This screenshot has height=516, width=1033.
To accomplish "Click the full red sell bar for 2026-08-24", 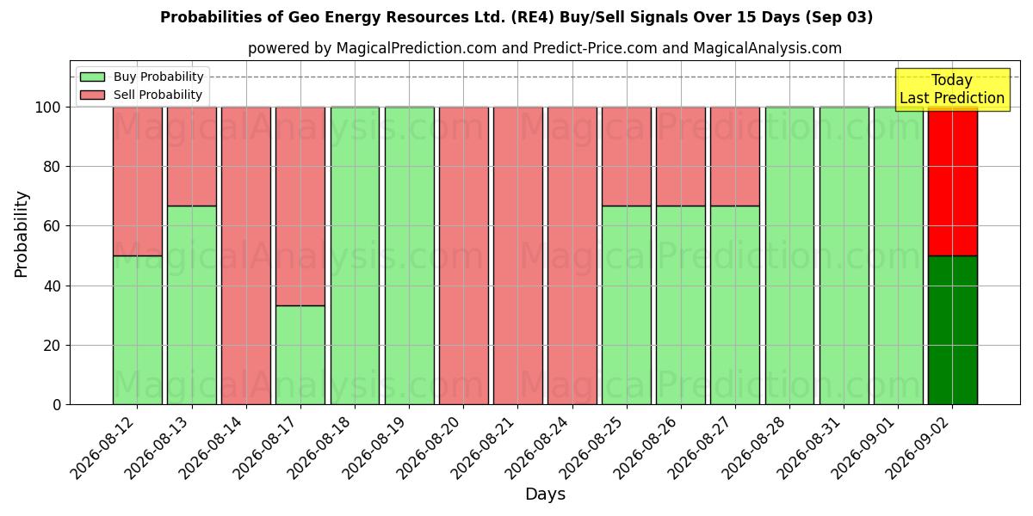I will [572, 255].
